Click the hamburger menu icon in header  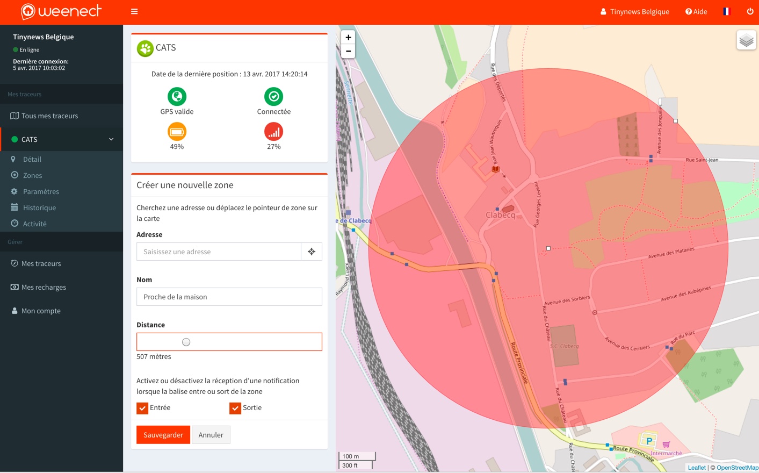134,11
